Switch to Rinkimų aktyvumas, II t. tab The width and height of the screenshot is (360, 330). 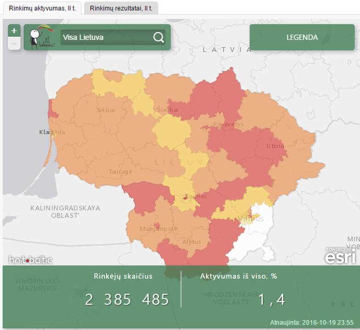coord(42,8)
